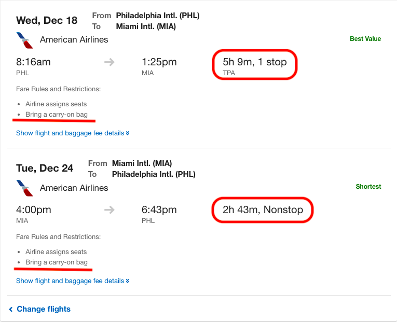
Task: Click Philadelphia Intl. (PHL) origin in first flight
Action: coord(158,16)
